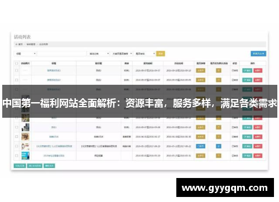Image resolution: width=279 pixels, height=202 pixels.
Task: Tick checkbox of row registered 2016-05-19至2017-08-20
Action: coord(17,146)
